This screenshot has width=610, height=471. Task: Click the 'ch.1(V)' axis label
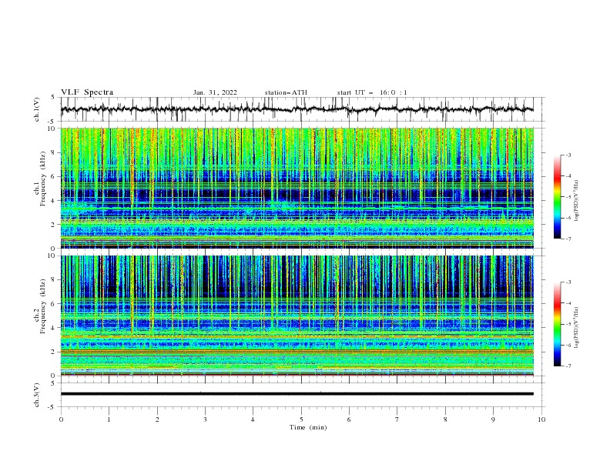37,109
